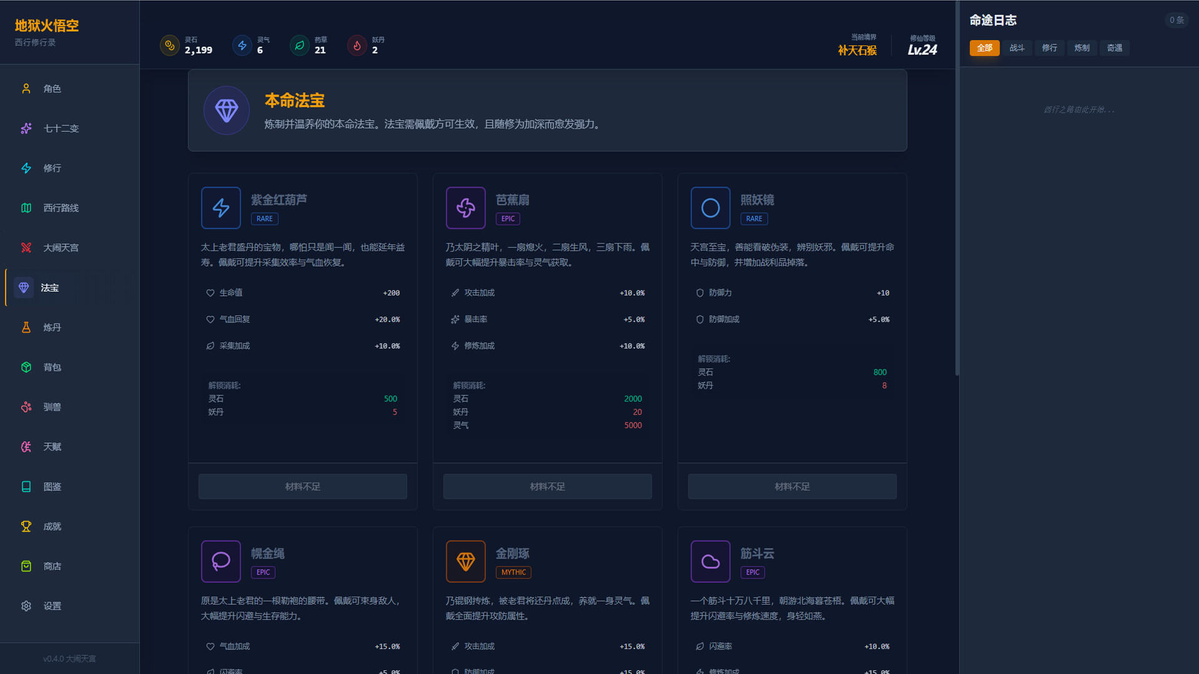The width and height of the screenshot is (1199, 674).
Task: Open the 七十二变 panel
Action: click(26, 128)
